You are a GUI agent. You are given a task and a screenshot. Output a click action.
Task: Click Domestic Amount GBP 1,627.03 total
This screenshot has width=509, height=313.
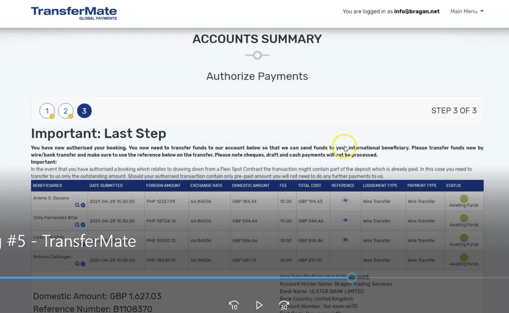[x=97, y=296]
